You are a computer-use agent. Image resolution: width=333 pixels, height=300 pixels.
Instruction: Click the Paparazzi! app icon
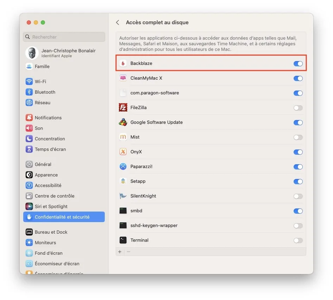pyautogui.click(x=123, y=167)
